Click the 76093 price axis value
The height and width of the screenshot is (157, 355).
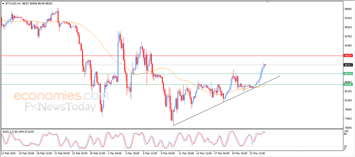click(348, 128)
